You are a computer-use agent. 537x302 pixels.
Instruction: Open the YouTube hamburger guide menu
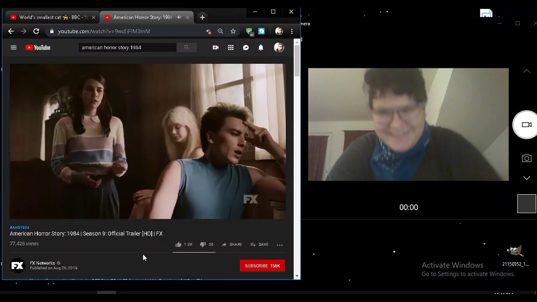coord(13,47)
